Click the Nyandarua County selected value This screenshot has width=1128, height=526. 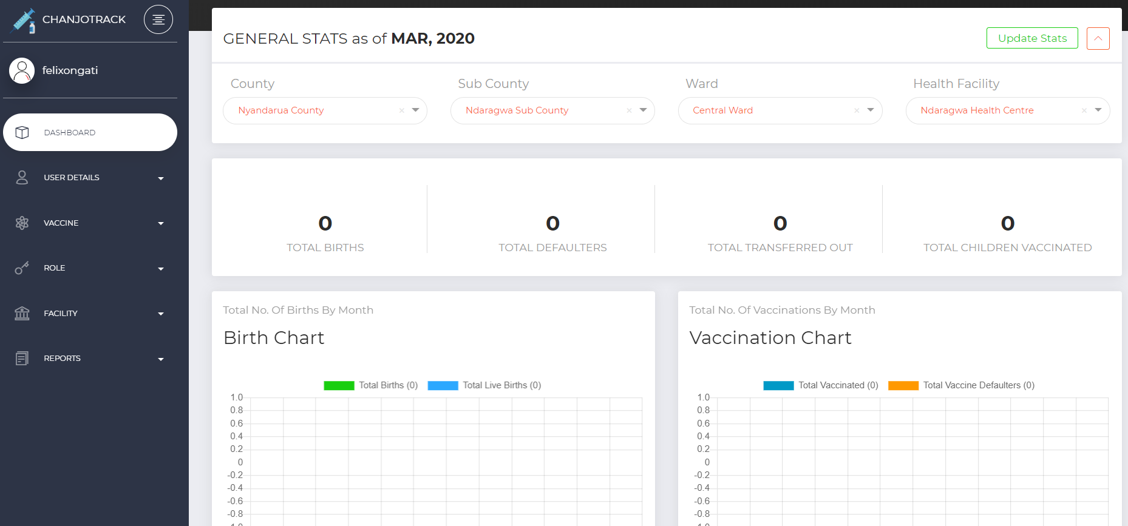coord(280,110)
